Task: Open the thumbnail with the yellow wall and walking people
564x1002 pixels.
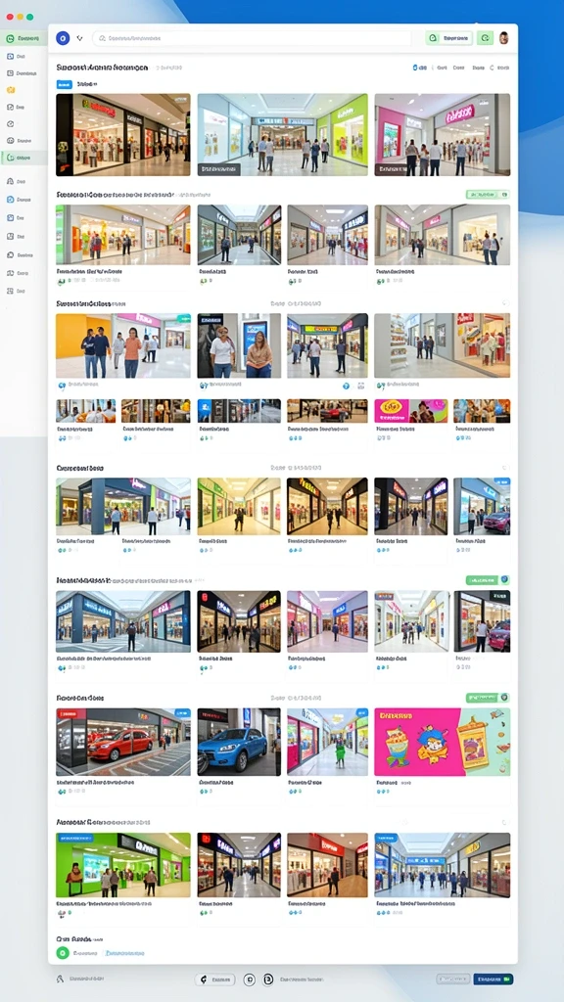Action: [x=122, y=345]
